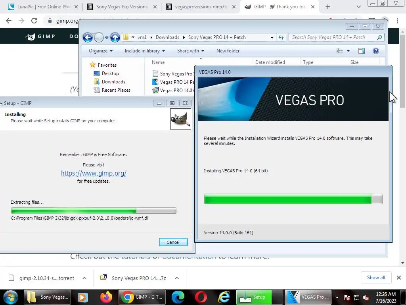406x305 pixels.
Task: Select the Sony Vegas Pro text file
Action: (173, 73)
